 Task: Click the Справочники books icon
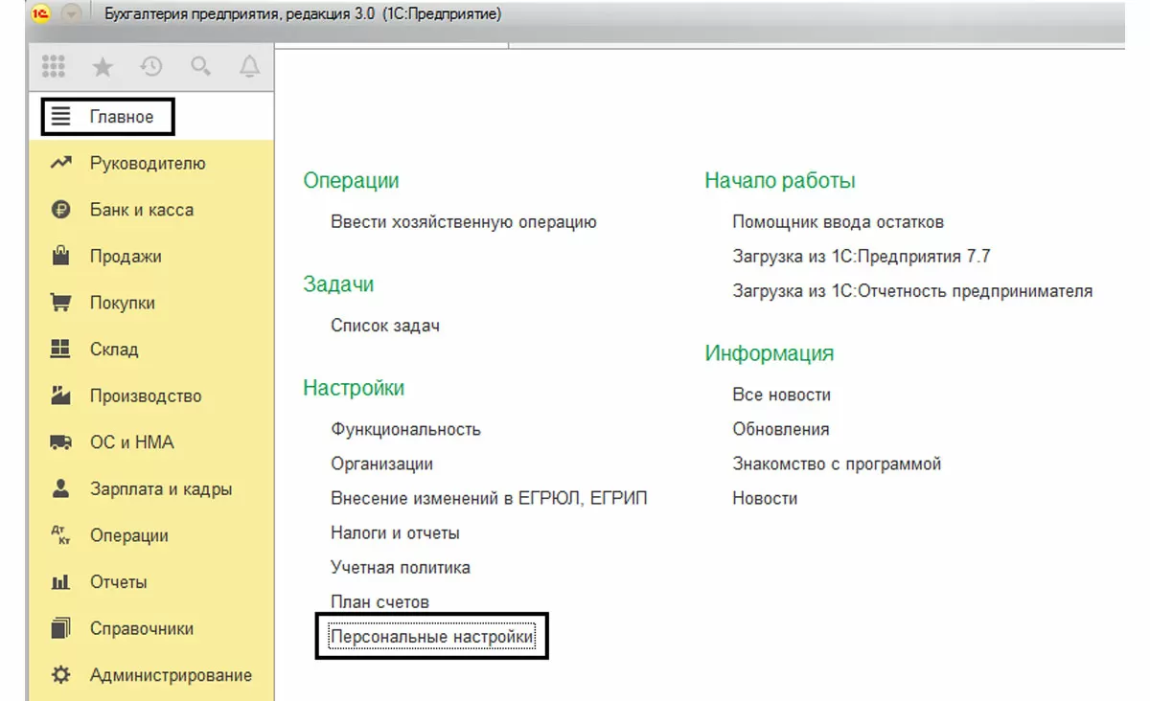pos(61,628)
